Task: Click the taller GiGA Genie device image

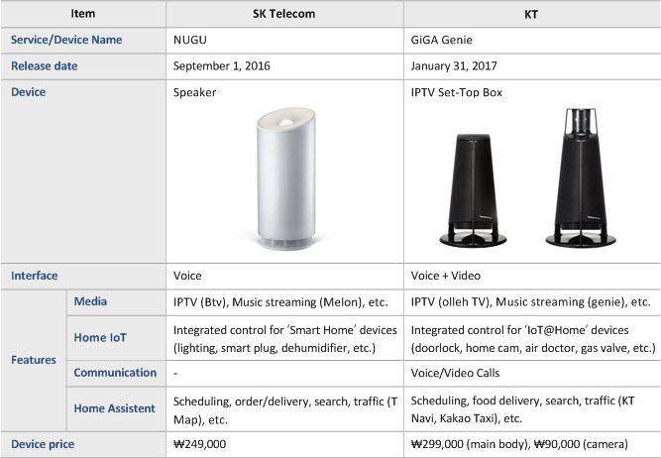Action: click(581, 177)
